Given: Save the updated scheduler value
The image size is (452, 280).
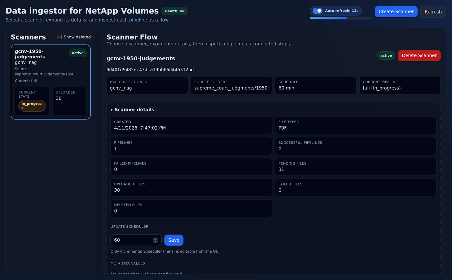Looking at the screenshot, I should [x=174, y=240].
